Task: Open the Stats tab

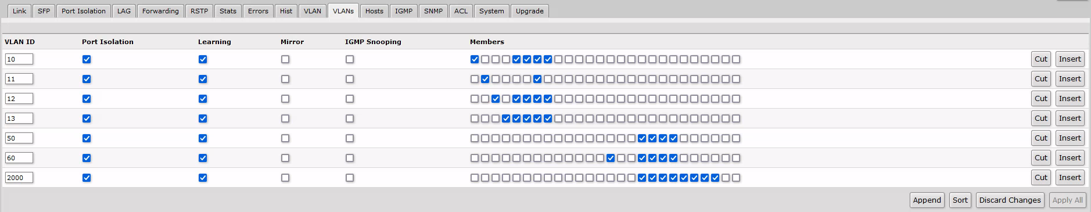Action: (228, 11)
